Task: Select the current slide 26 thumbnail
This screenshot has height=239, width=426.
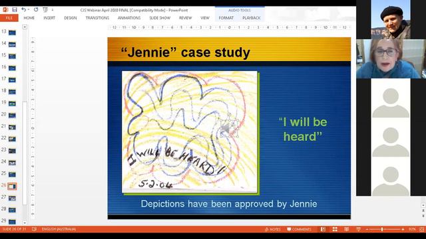Action: [12, 186]
